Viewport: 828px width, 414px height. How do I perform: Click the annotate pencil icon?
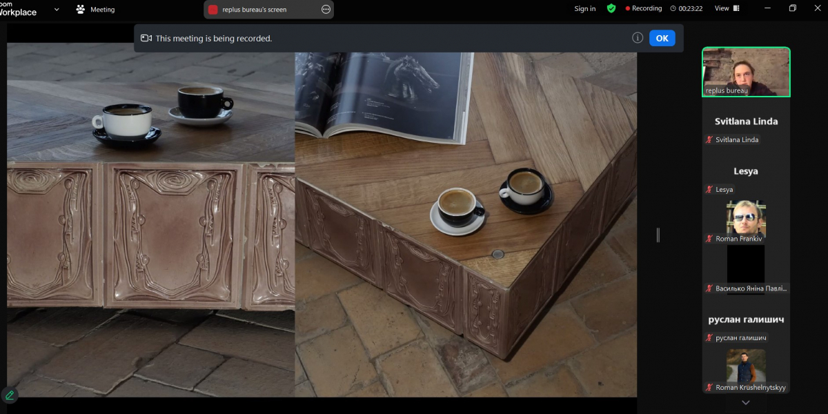[10, 395]
